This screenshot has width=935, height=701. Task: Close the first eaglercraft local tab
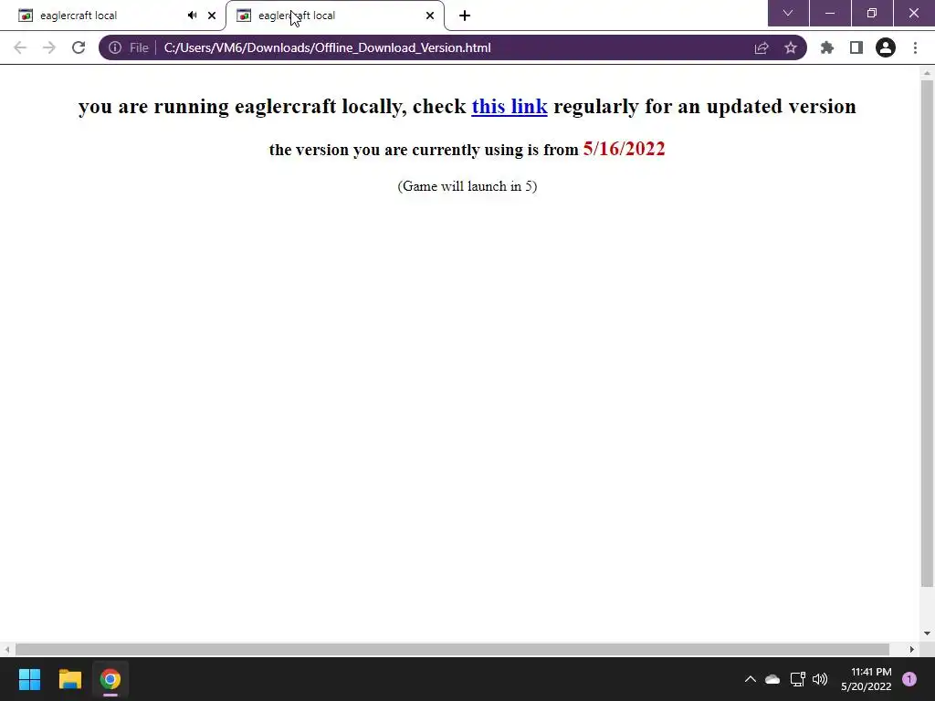(212, 16)
